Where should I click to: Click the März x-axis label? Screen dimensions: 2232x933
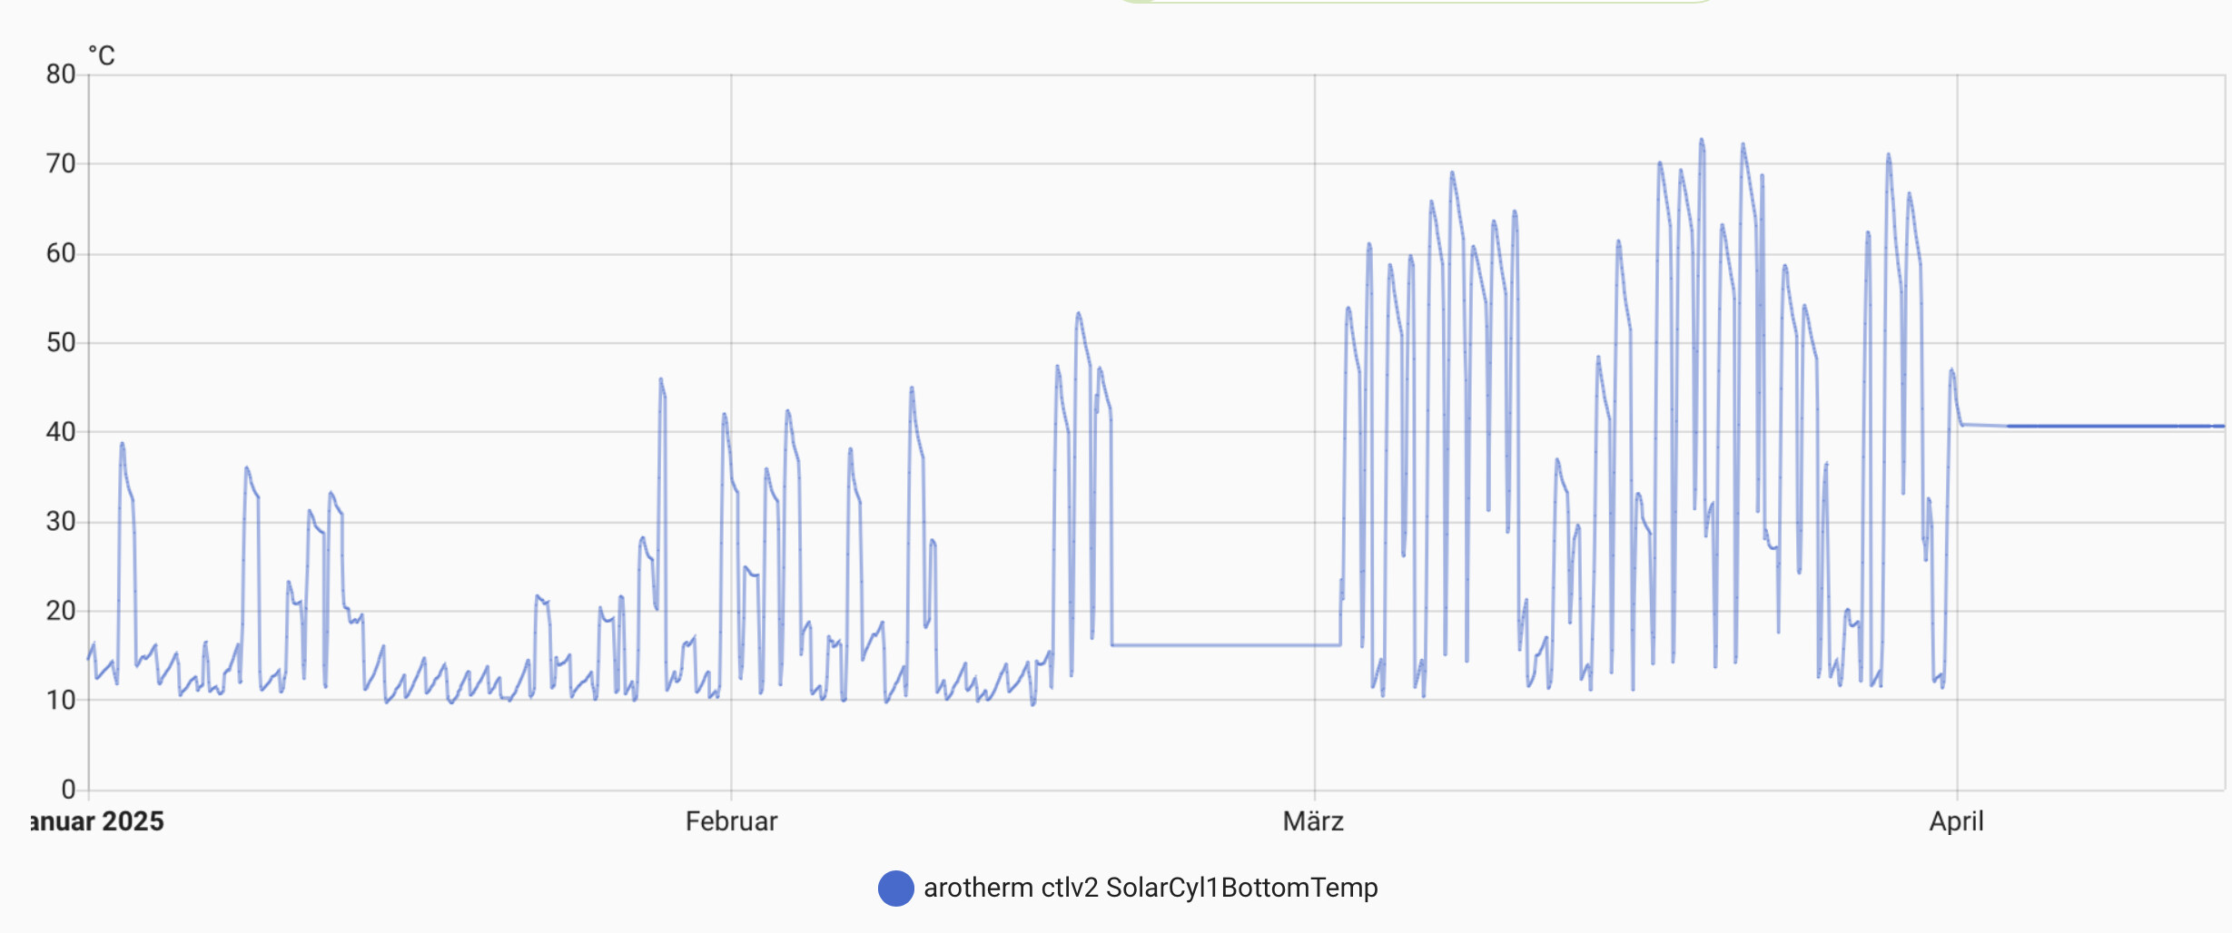[x=1313, y=821]
